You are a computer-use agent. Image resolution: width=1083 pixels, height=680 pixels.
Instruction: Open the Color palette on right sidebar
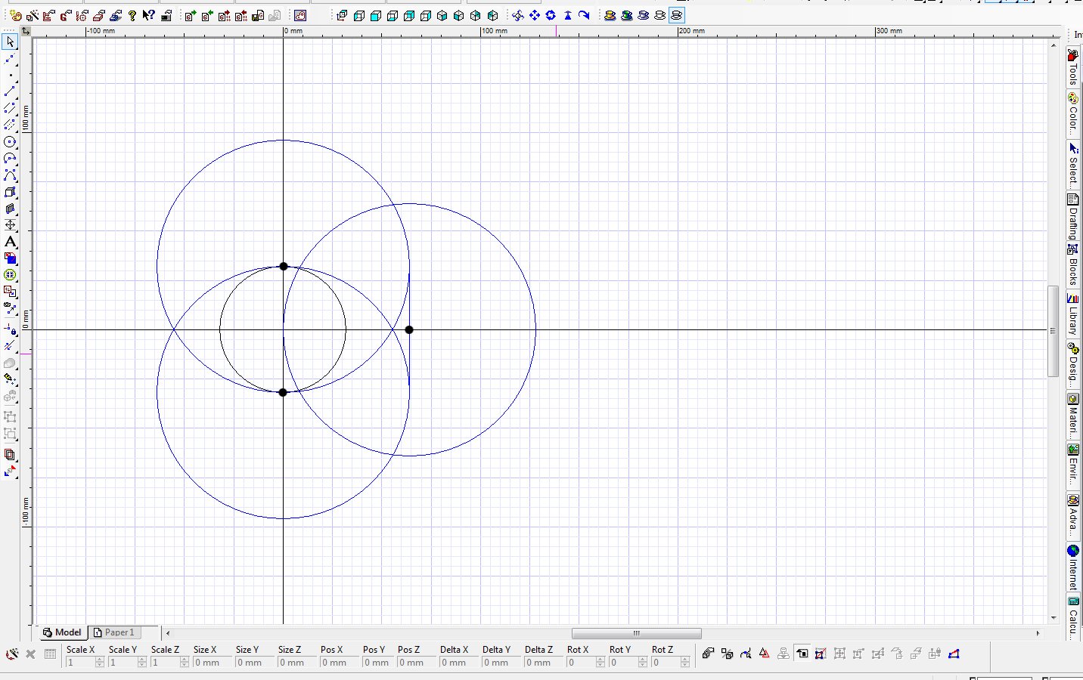(1073, 114)
